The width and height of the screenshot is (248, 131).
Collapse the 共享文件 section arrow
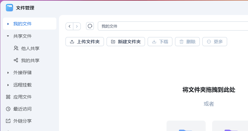click(x=8, y=36)
